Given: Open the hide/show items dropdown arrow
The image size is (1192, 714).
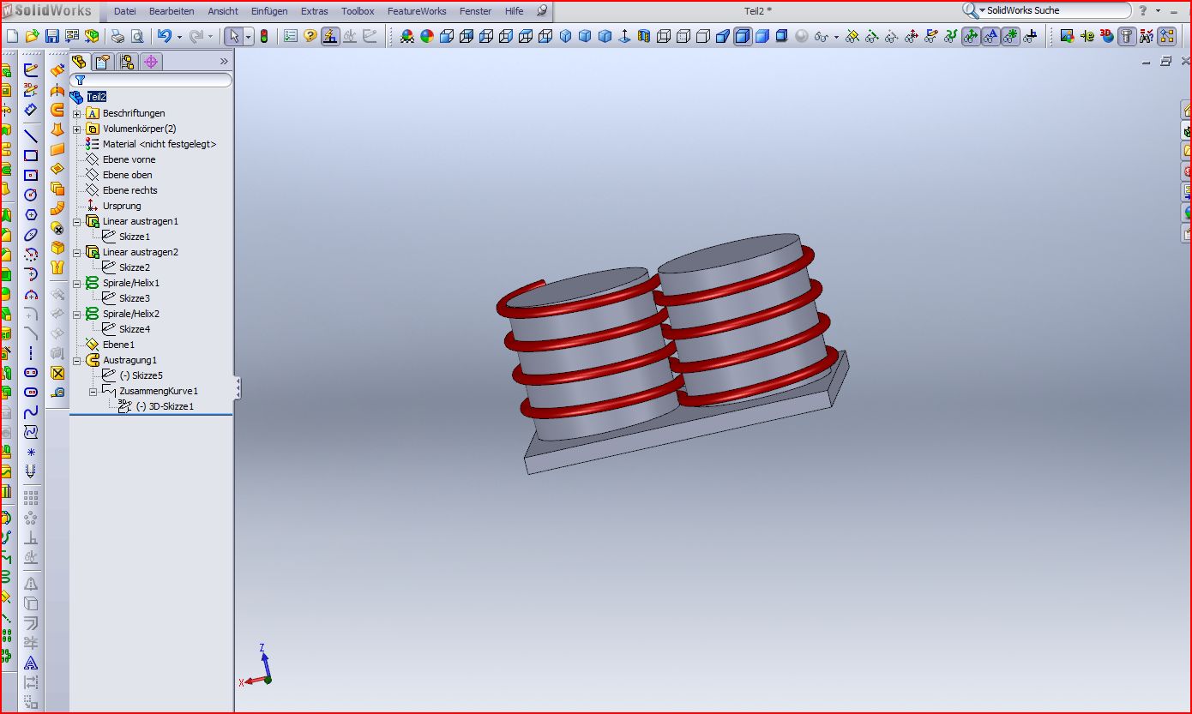Looking at the screenshot, I should pos(836,37).
